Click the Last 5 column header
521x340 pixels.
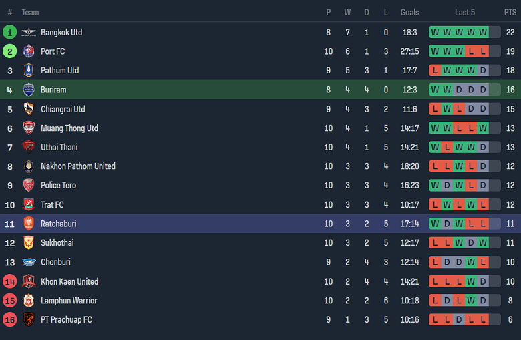pyautogui.click(x=464, y=12)
